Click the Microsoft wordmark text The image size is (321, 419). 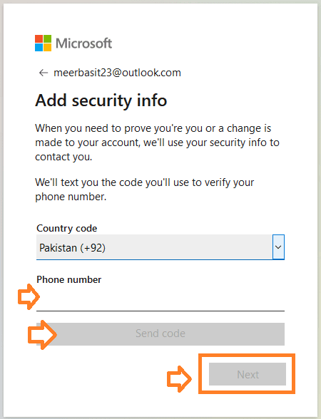coord(83,43)
